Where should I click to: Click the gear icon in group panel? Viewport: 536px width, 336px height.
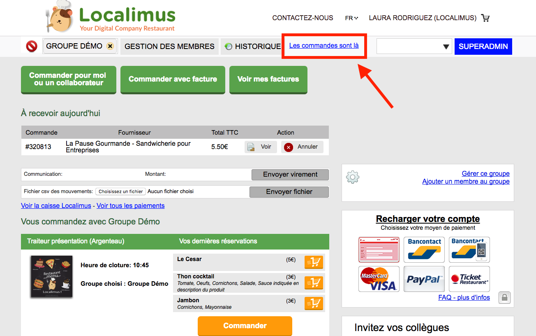pyautogui.click(x=353, y=177)
